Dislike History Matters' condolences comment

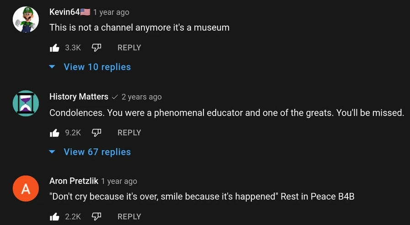click(x=96, y=133)
